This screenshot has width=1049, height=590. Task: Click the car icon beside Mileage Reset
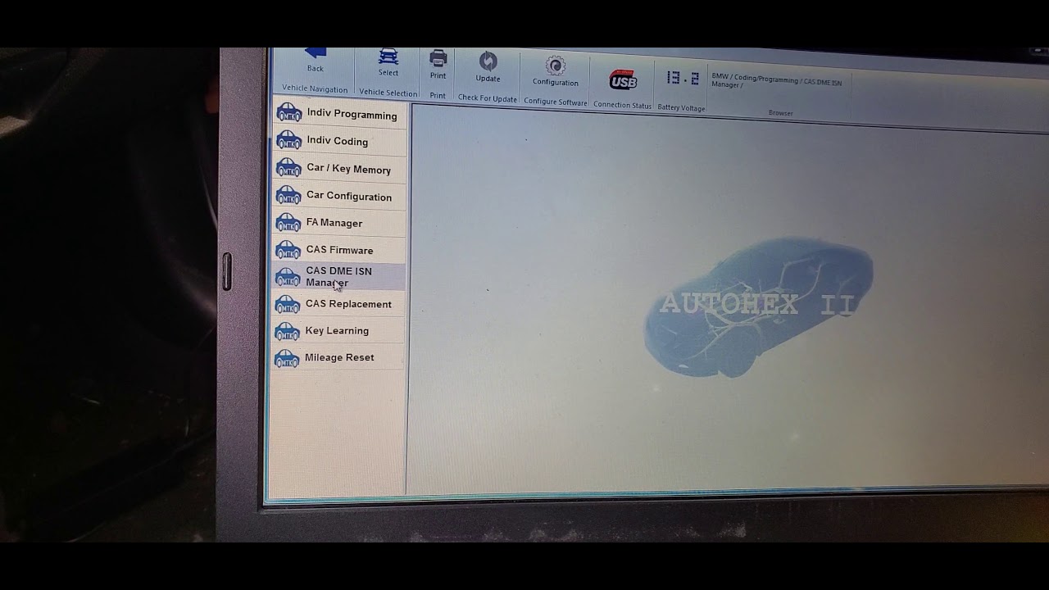(286, 358)
